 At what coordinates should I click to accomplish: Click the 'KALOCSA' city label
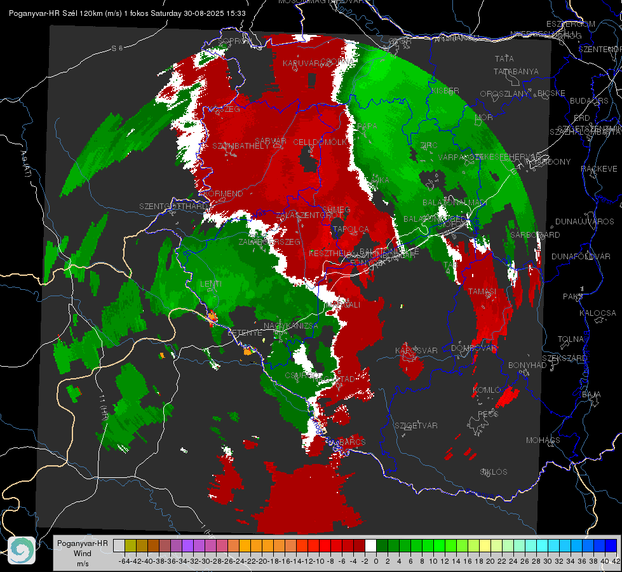tap(597, 313)
